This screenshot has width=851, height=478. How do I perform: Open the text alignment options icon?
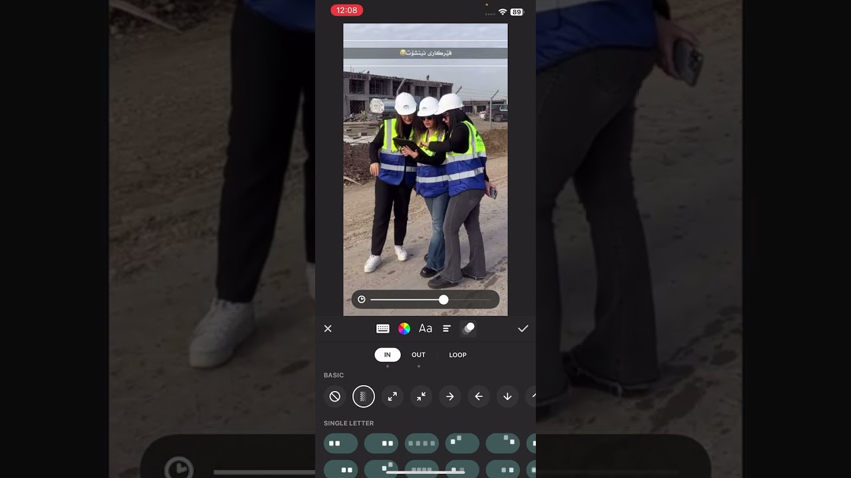pyautogui.click(x=447, y=329)
